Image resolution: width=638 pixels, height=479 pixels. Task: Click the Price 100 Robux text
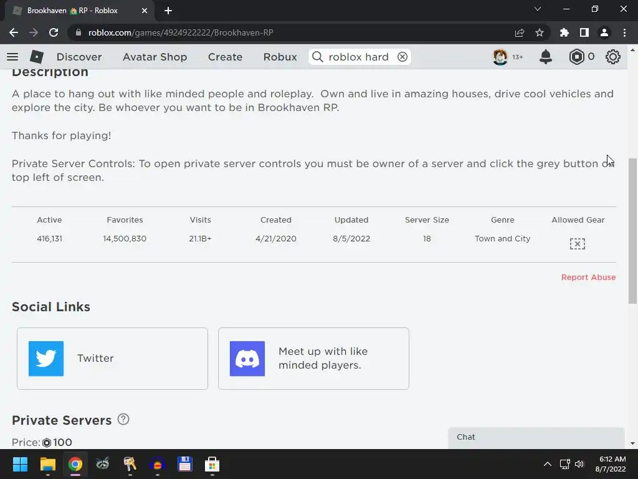[42, 442]
